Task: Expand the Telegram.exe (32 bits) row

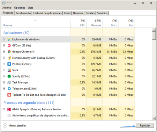Action: pos(4,89)
